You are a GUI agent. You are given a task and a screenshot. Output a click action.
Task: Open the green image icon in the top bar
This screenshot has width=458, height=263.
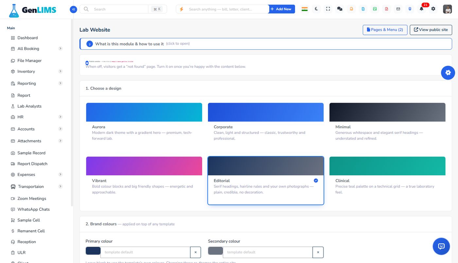[x=375, y=9]
